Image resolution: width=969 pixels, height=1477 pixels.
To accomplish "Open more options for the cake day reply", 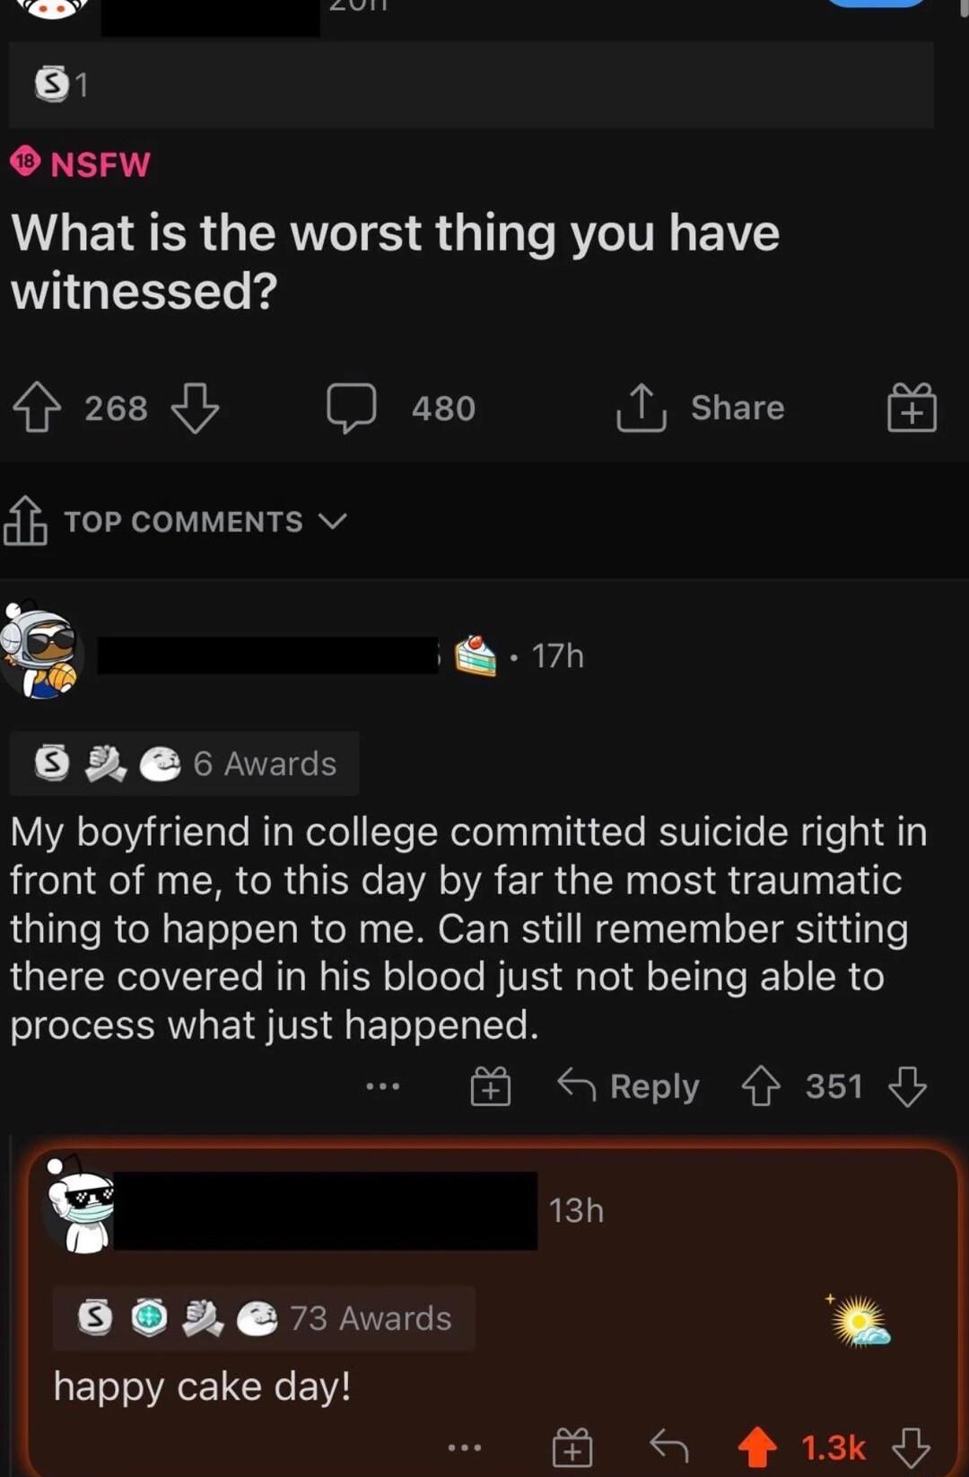I will (x=465, y=1447).
